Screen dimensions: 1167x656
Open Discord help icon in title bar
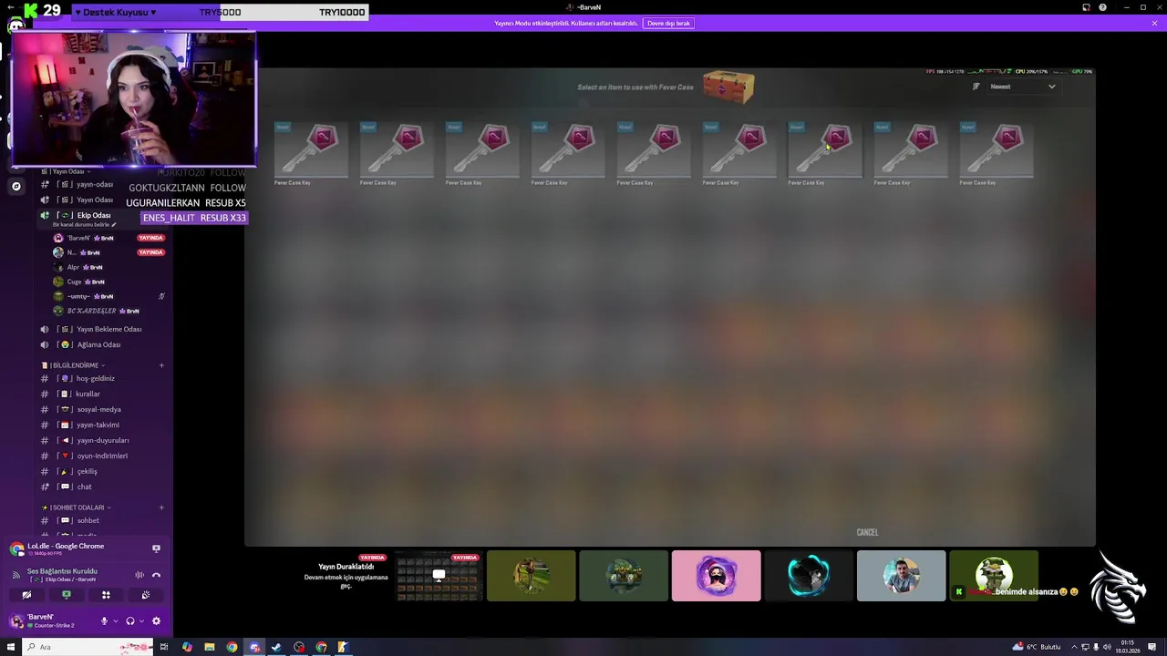coord(1102,7)
